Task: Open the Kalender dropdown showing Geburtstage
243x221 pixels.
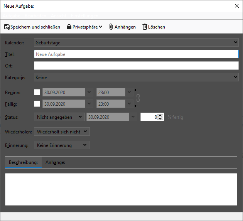Action: coord(136,43)
